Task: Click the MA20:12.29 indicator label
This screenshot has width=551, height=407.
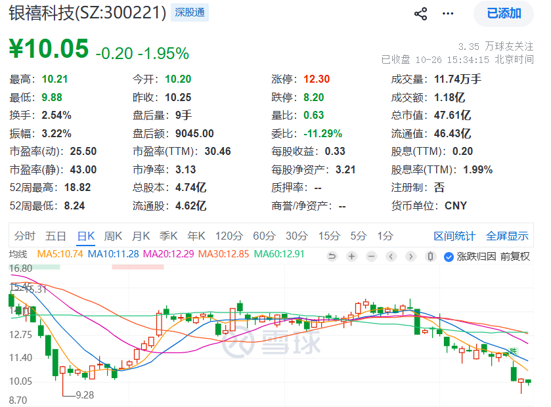Action: click(x=168, y=254)
